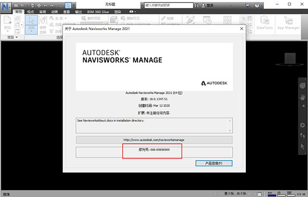Switch to the BIM 360 Glue ribbon tab
308x197 pixels.
click(x=98, y=12)
